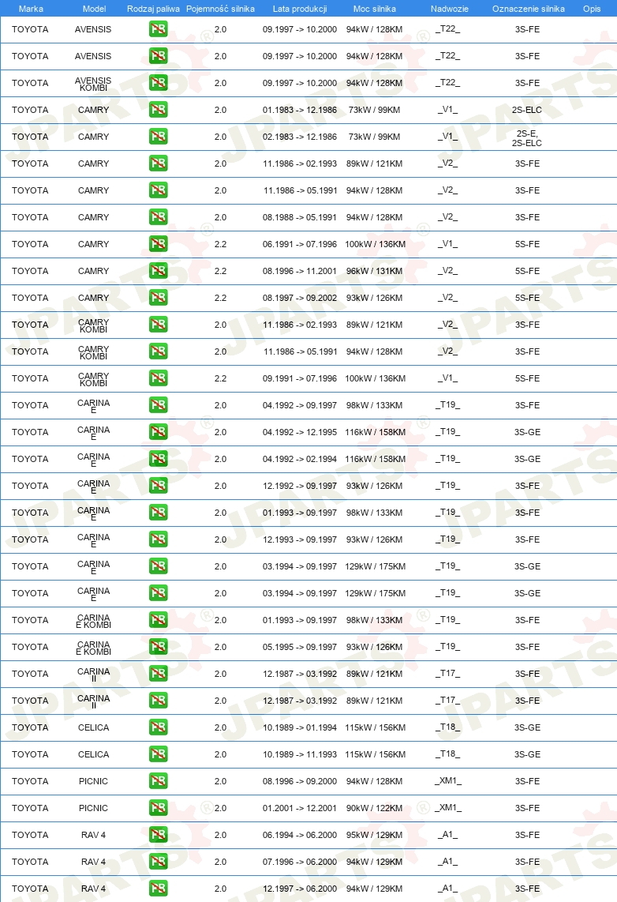Screen dimensions: 617x902
Task: Select the _XM1_ body code for PICNIC 94kW
Action: tap(448, 780)
